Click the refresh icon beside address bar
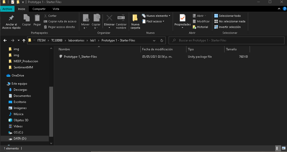The height and width of the screenshot is (152, 287). tap(162, 40)
